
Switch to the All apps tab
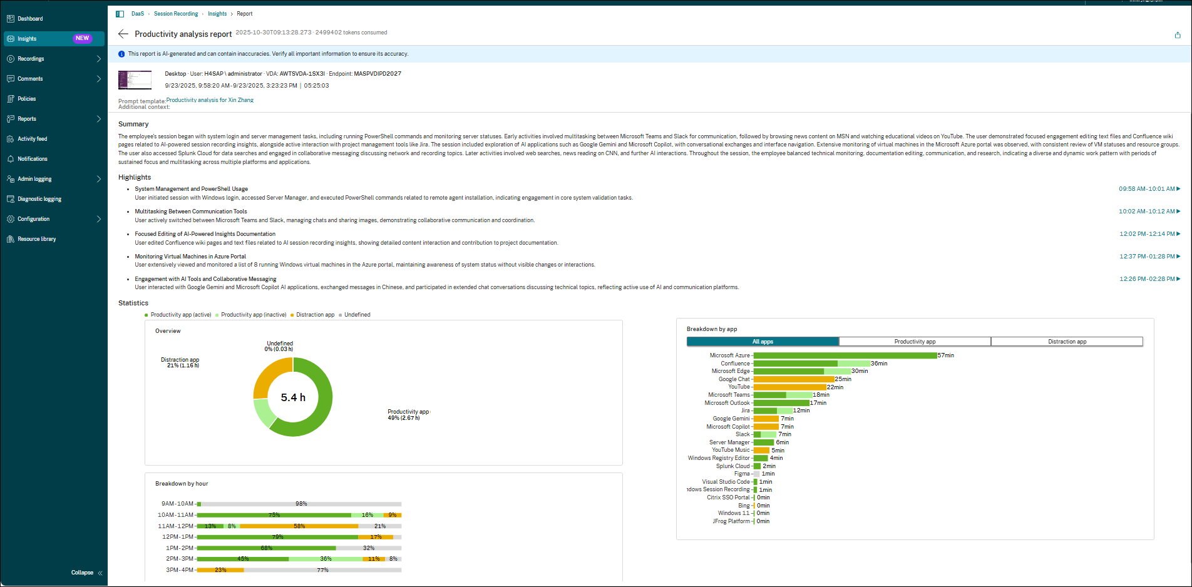coord(763,342)
